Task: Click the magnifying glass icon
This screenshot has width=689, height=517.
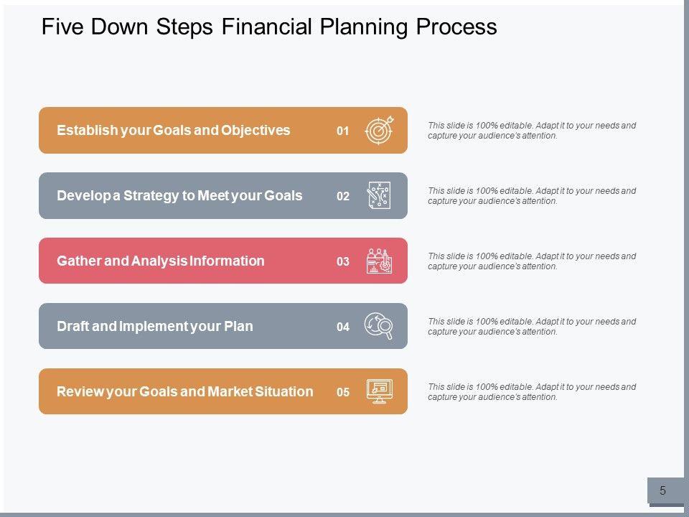Action: coord(379,326)
